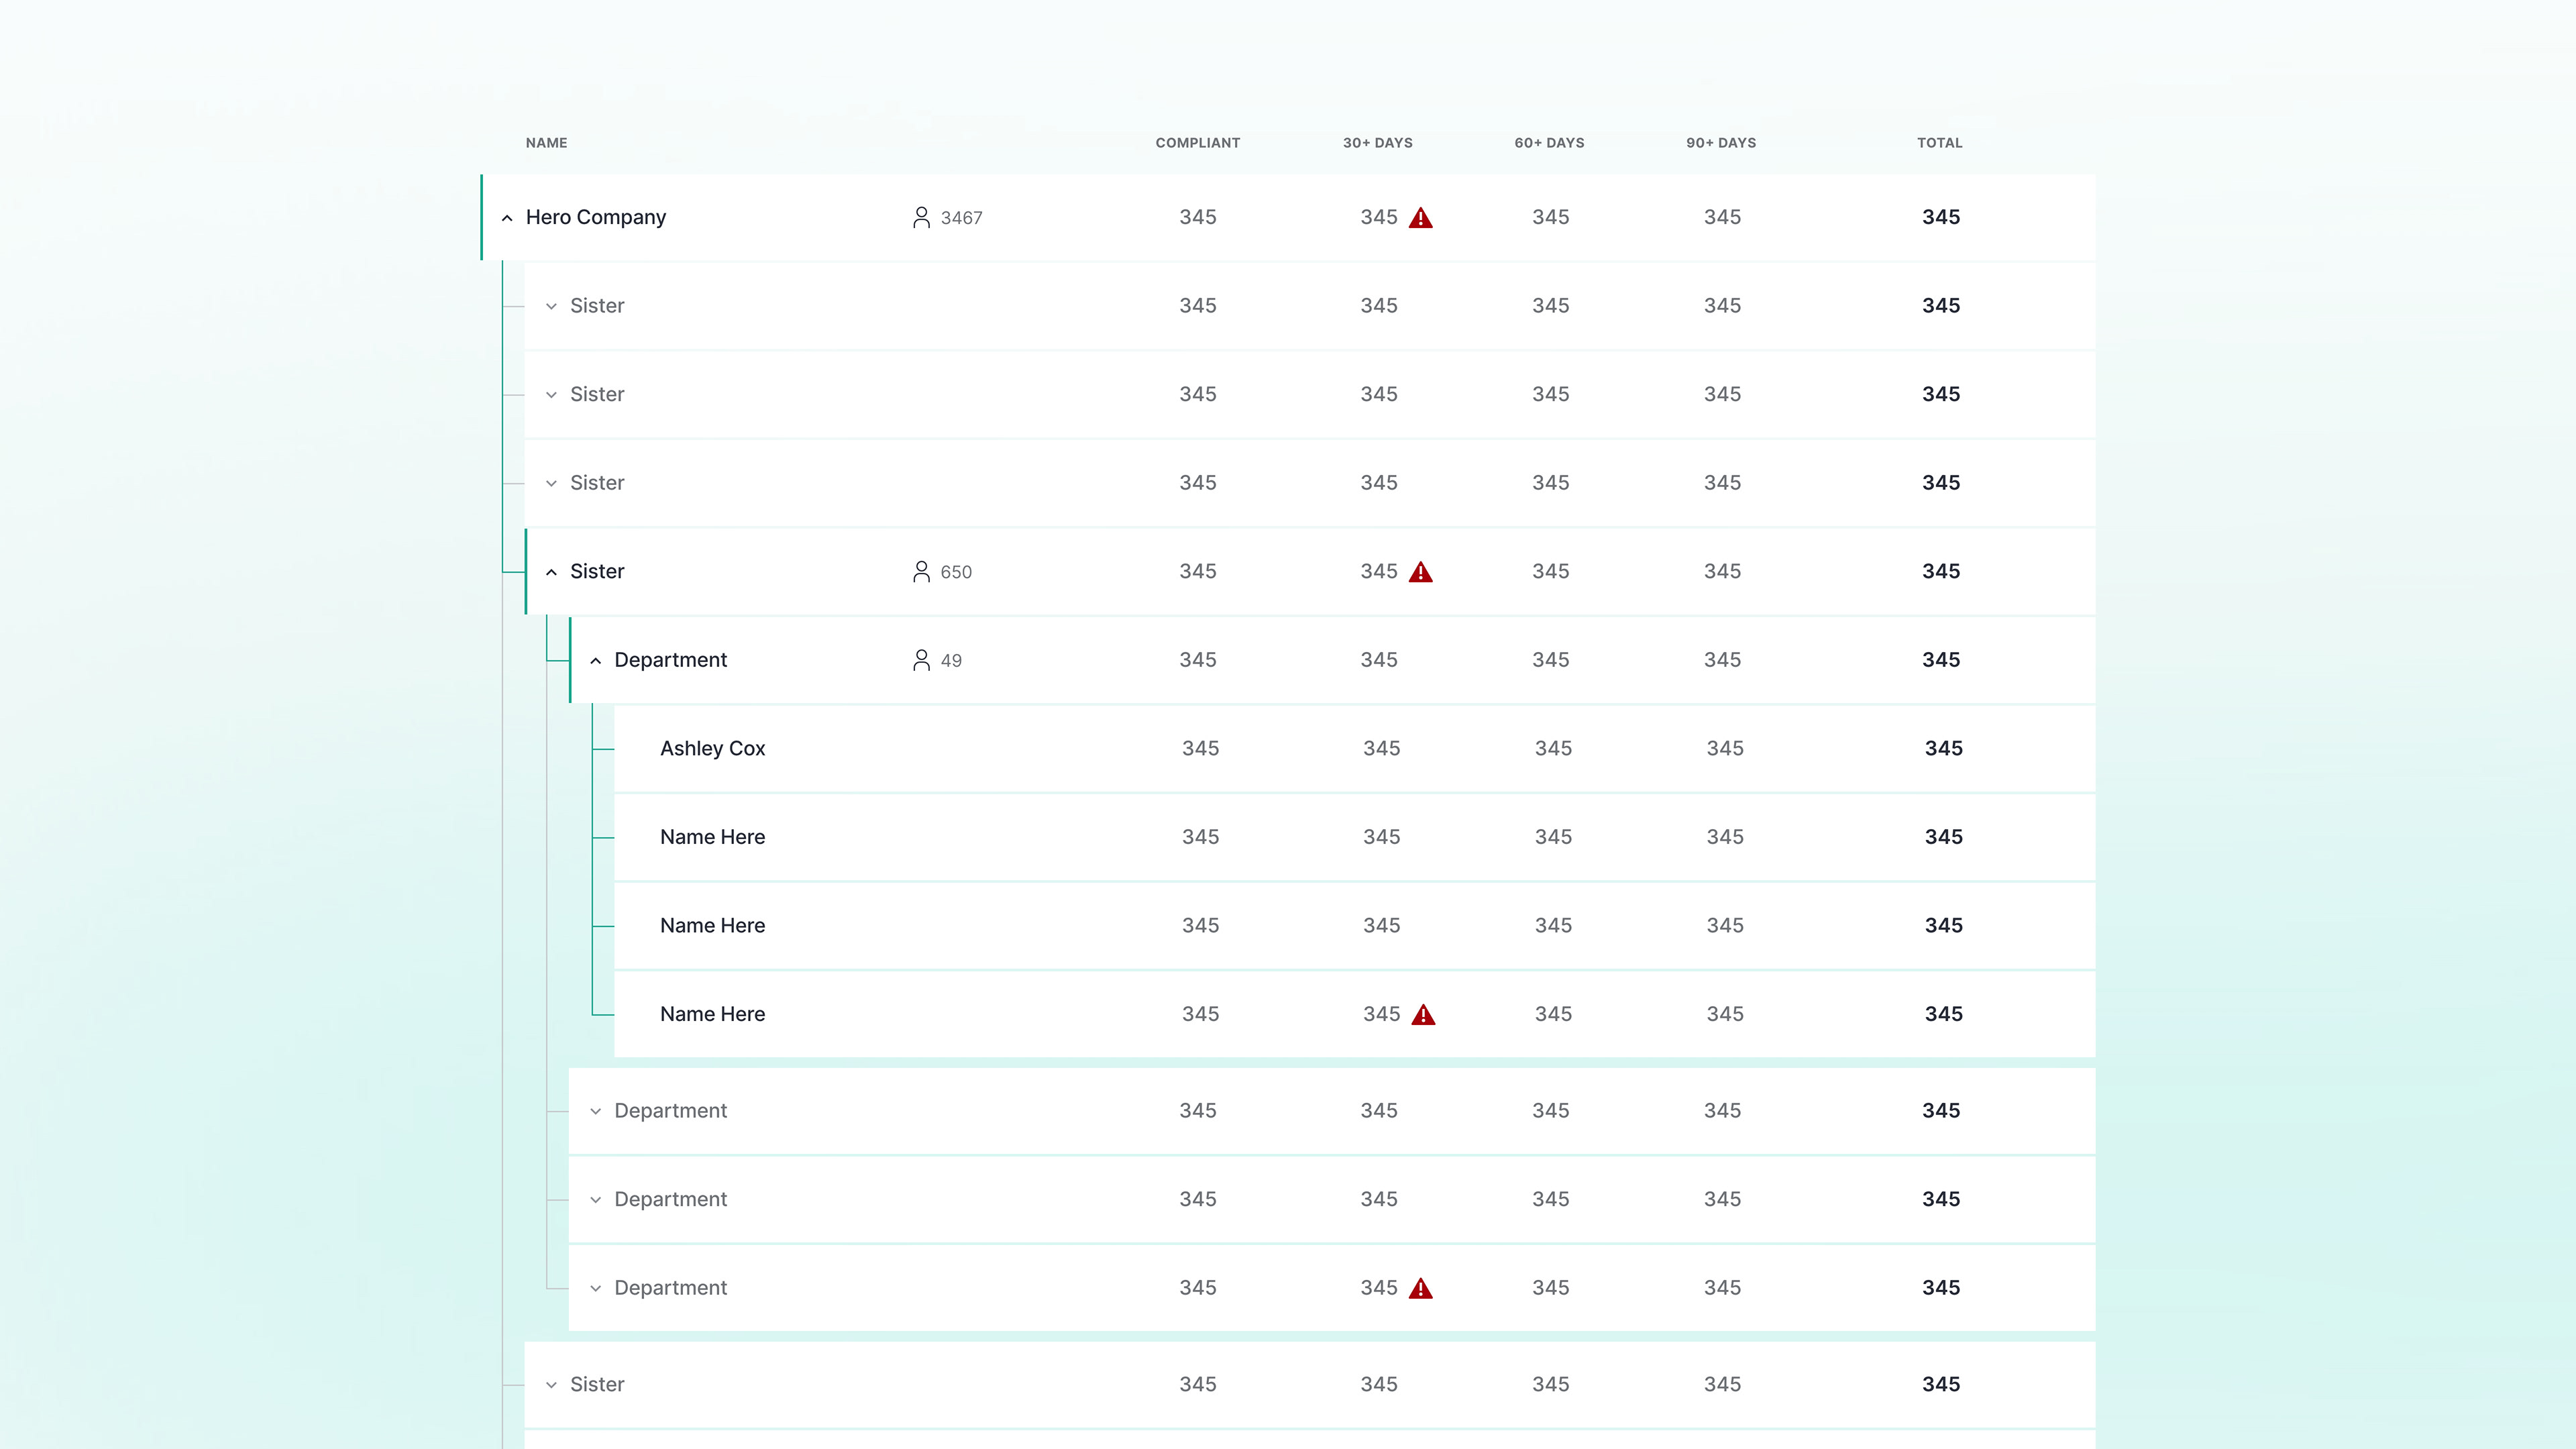
Task: Click the warning triangle in Hero Company row
Action: point(1420,217)
